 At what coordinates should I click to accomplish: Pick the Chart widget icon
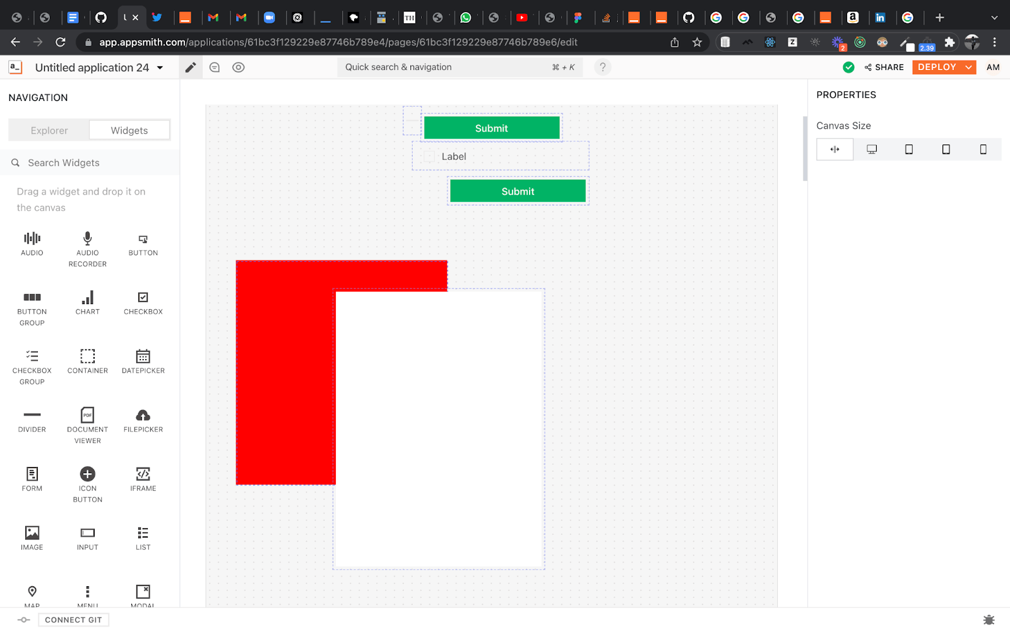(x=87, y=297)
